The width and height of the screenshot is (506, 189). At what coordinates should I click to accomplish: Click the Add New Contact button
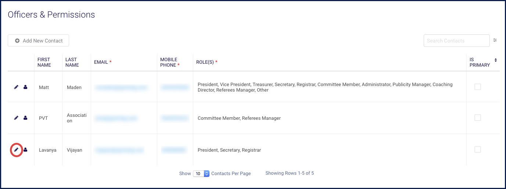[38, 41]
